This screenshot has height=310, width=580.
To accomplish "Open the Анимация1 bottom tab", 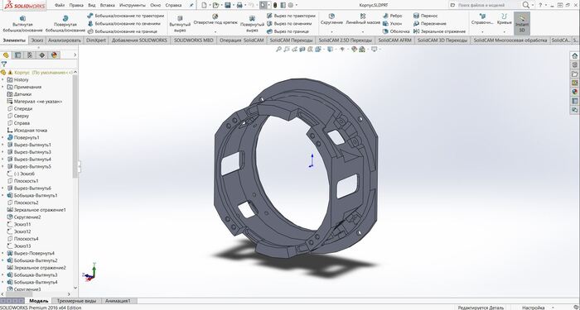I will [118, 301].
